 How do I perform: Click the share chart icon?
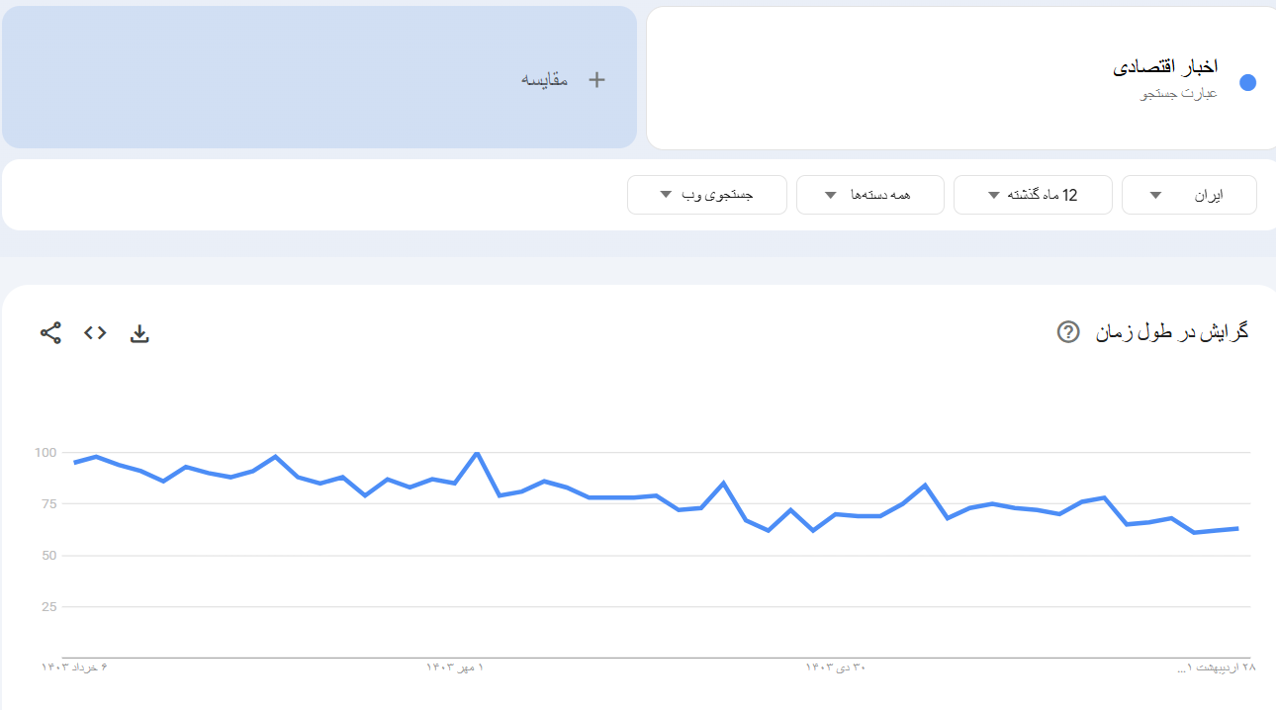[50, 333]
